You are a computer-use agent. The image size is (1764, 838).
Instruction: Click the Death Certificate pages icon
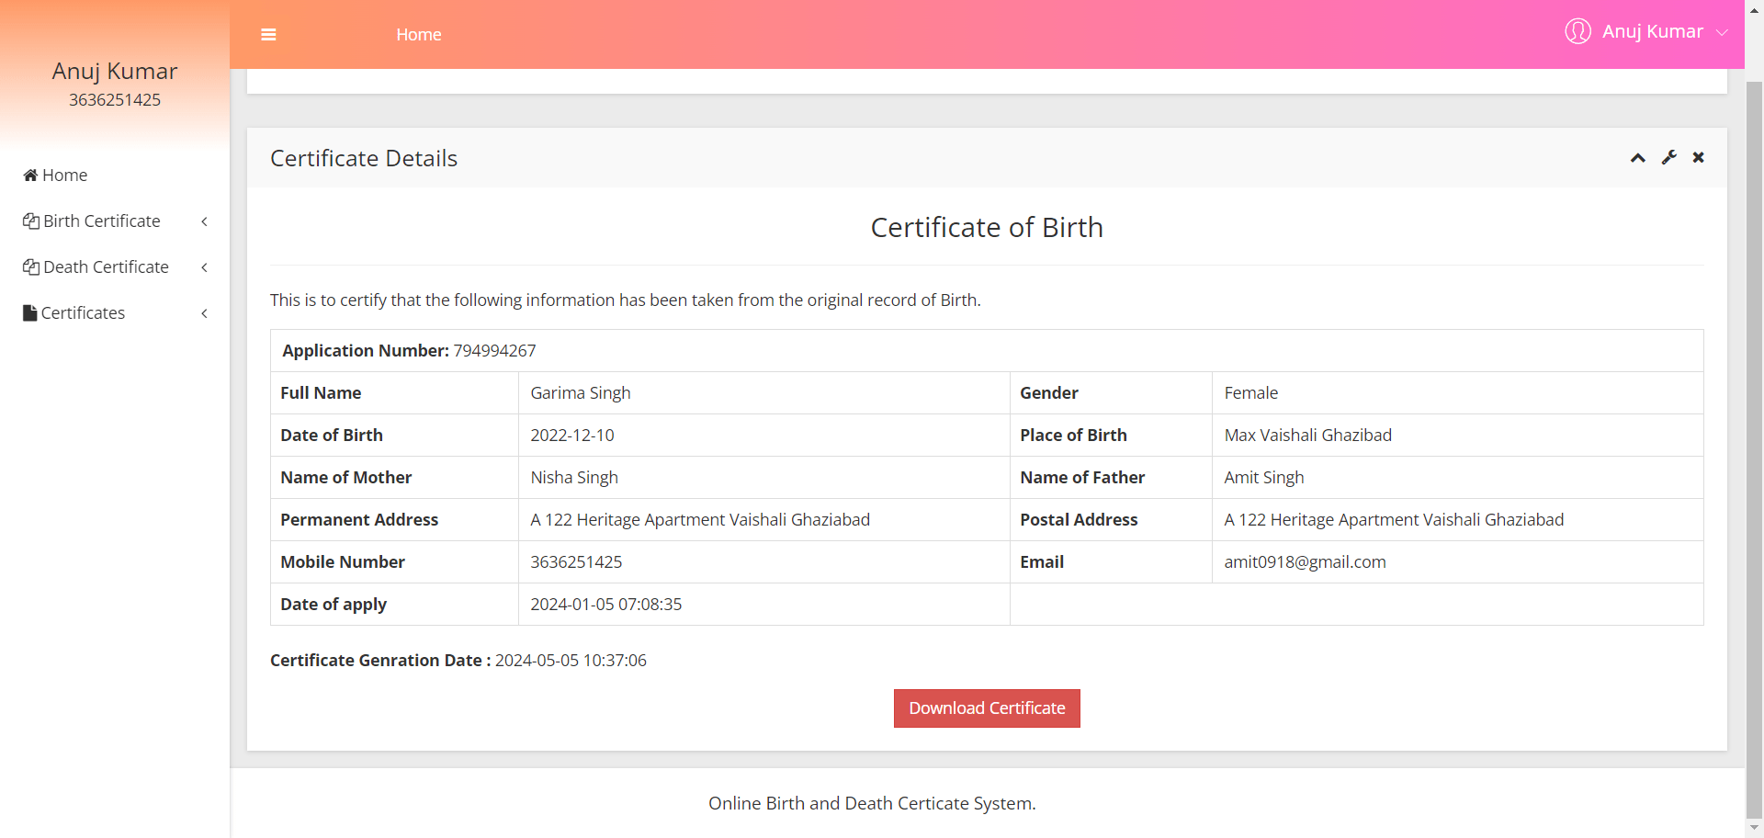pyautogui.click(x=30, y=266)
